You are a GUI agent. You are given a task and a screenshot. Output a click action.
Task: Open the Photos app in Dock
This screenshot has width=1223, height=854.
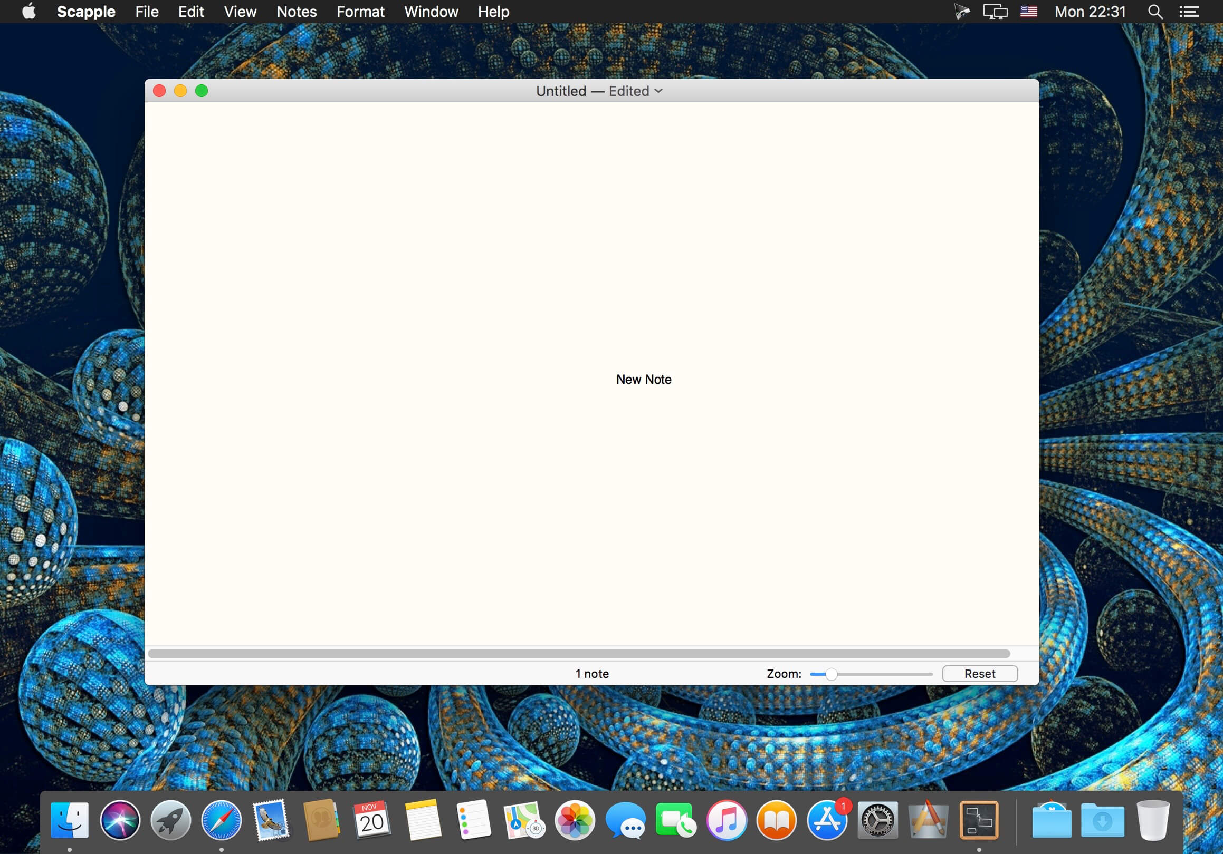point(574,820)
